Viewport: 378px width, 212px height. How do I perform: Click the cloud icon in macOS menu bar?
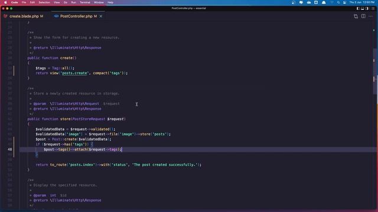tap(309, 2)
